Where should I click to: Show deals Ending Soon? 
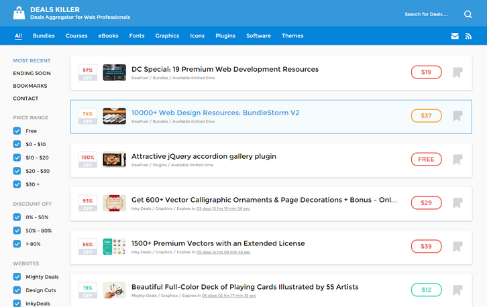pos(32,74)
